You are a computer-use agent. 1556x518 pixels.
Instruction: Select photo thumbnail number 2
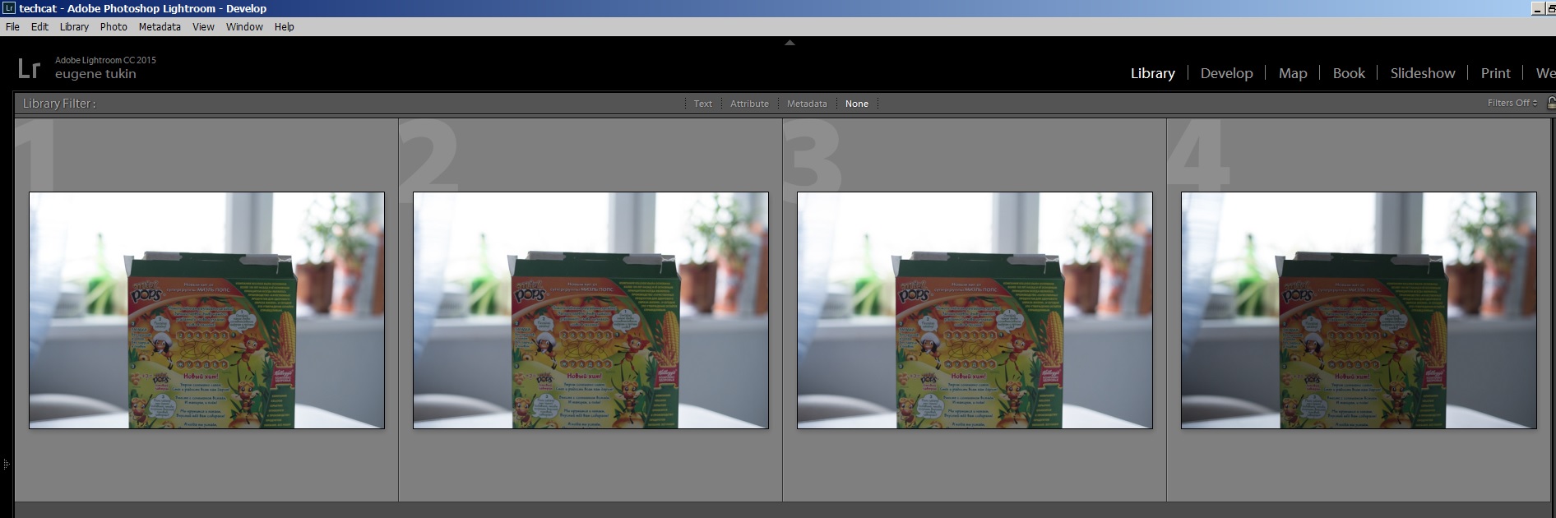click(590, 310)
